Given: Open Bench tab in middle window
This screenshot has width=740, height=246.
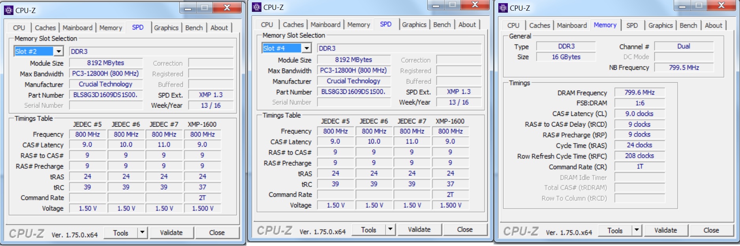Looking at the screenshot, I should point(442,24).
